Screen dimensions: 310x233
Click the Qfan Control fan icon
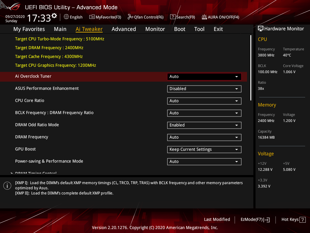[x=130, y=17]
